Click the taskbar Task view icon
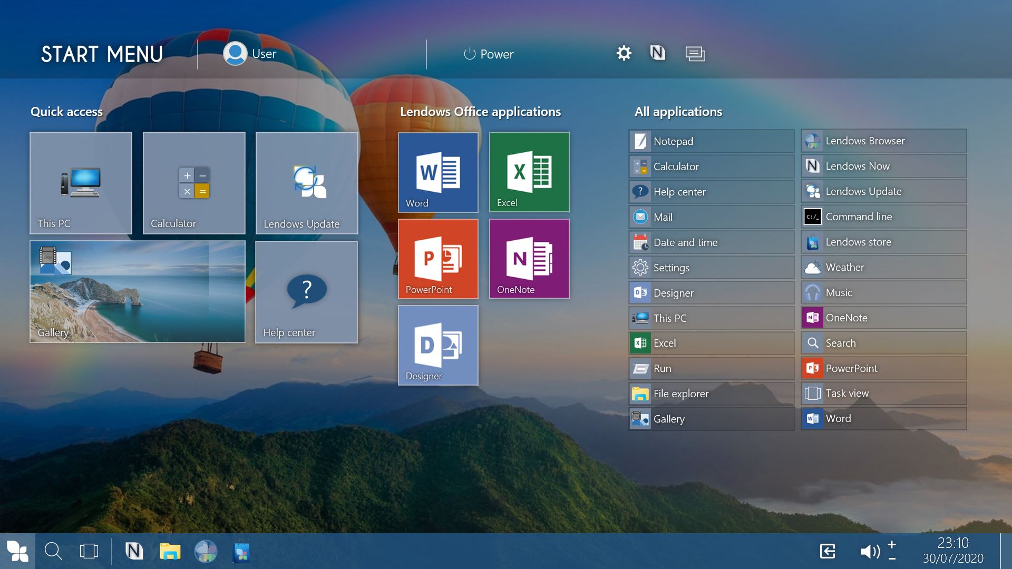 89,551
